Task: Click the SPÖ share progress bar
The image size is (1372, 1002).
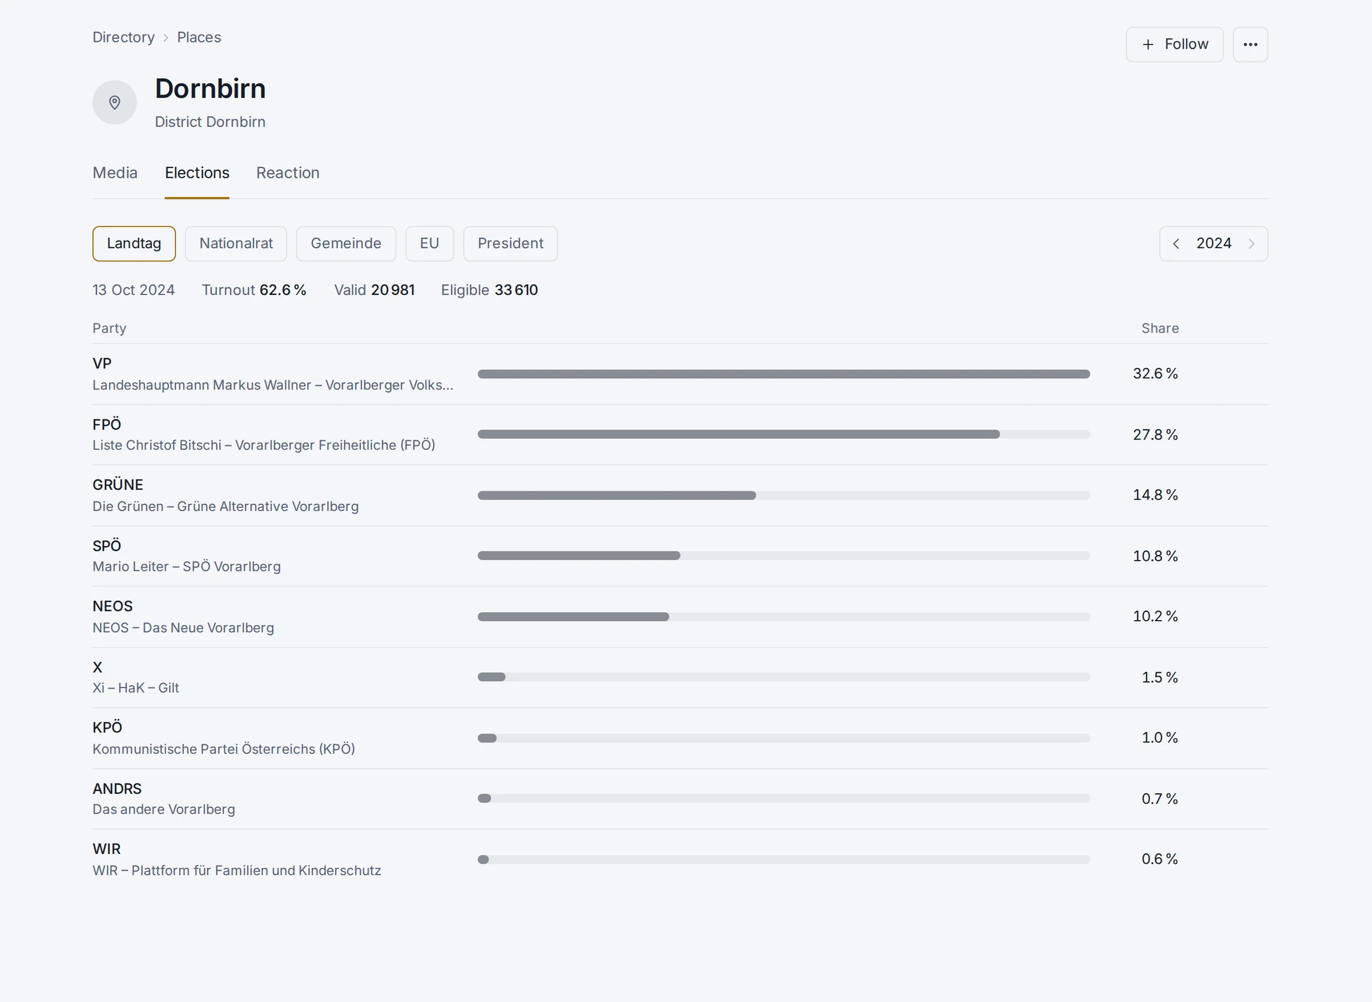Action: [x=784, y=556]
